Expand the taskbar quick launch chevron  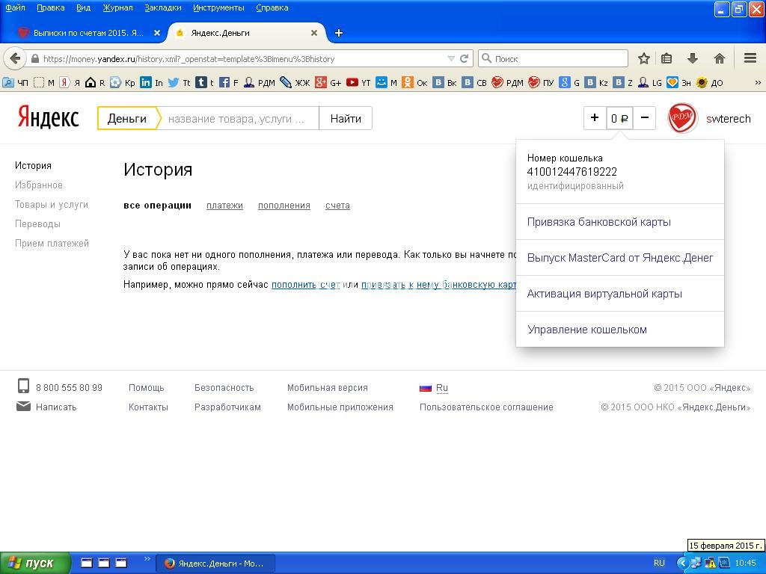pos(147,559)
